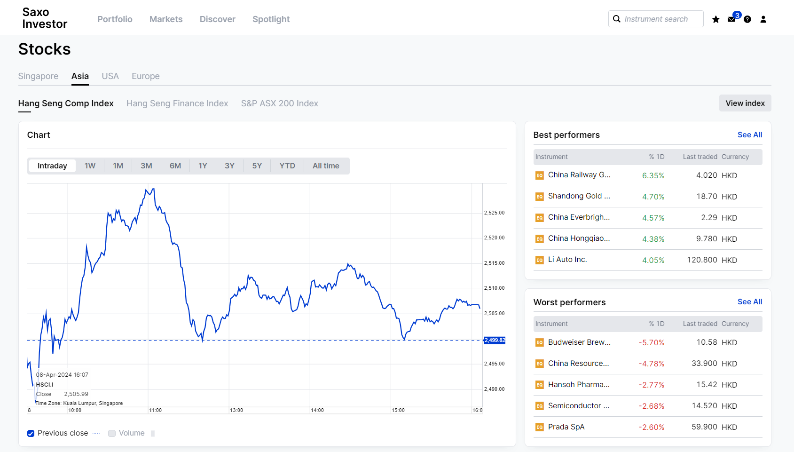
Task: Select the 5Y chart range
Action: coord(257,166)
